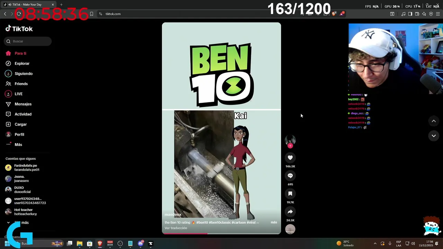Open Leo AI sparkle icon
This screenshot has width=443, height=249.
point(424,14)
